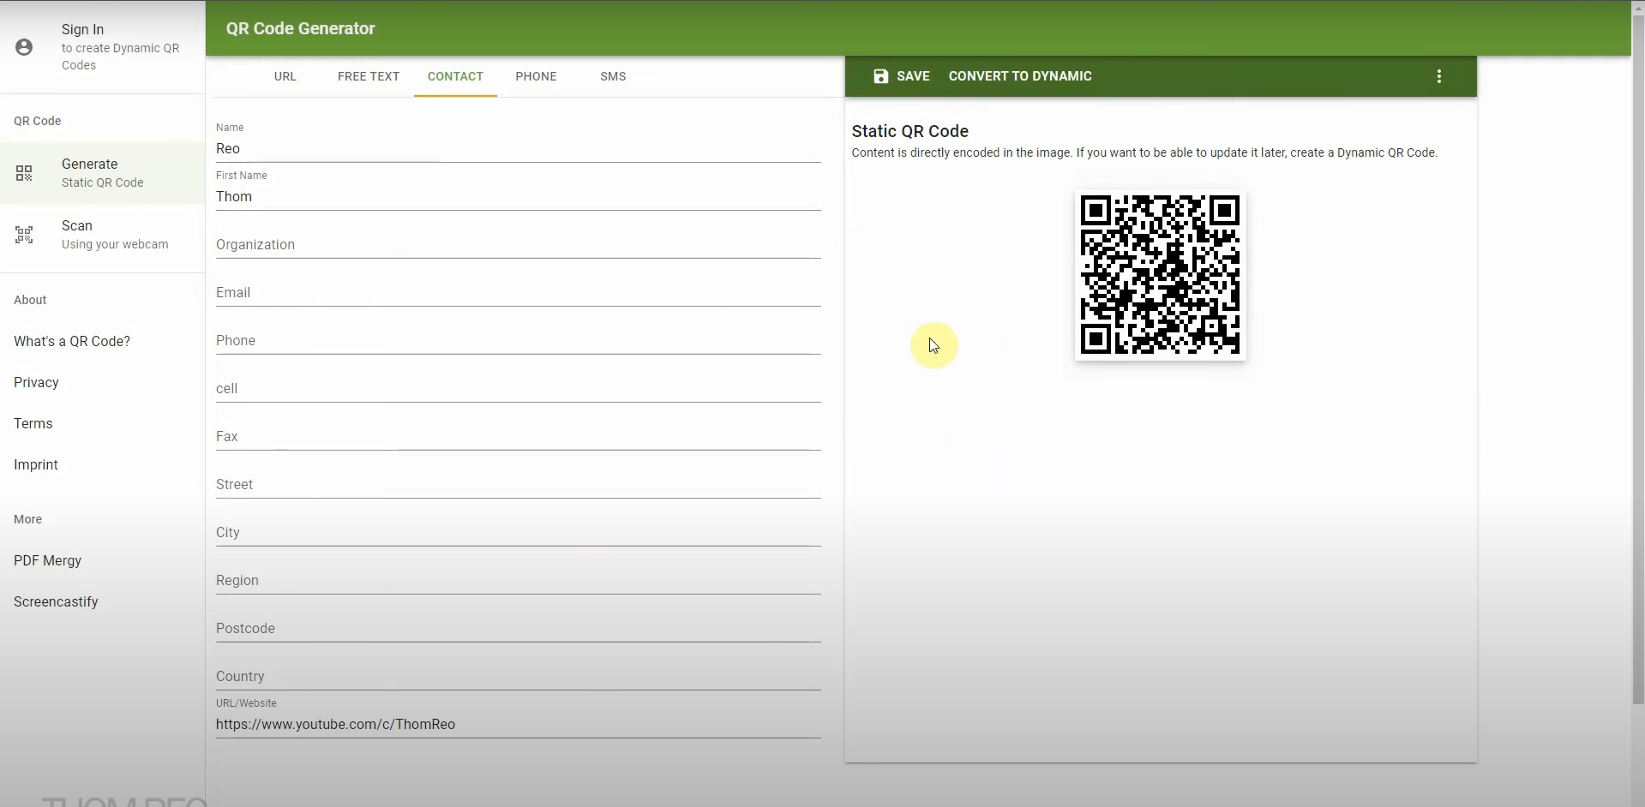Viewport: 1645px width, 807px height.
Task: Focus the Region input field
Action: [519, 580]
